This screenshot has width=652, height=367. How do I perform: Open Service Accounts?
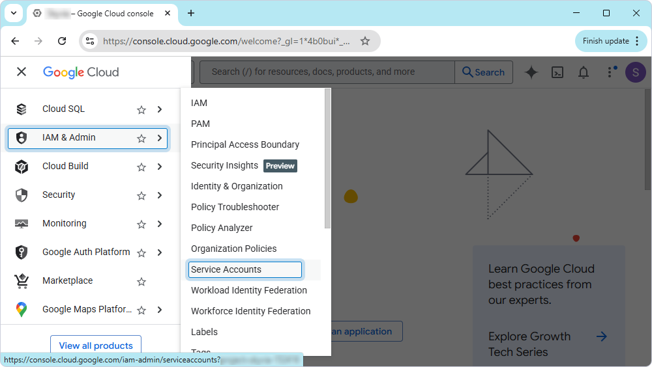coord(245,269)
